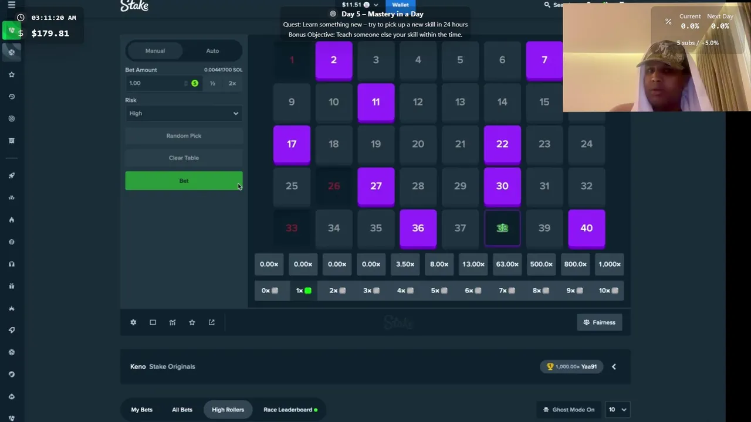Click the flame icon in sidebar

pos(11,220)
